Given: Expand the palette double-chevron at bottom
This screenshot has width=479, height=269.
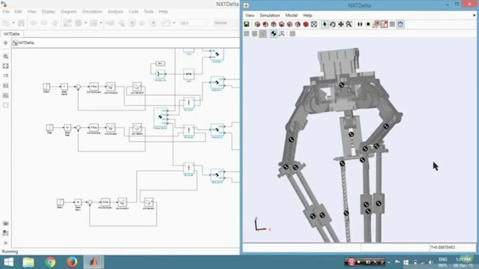Looking at the screenshot, I should [x=6, y=243].
